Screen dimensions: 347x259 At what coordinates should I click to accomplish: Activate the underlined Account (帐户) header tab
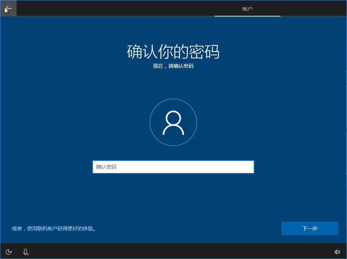[247, 9]
